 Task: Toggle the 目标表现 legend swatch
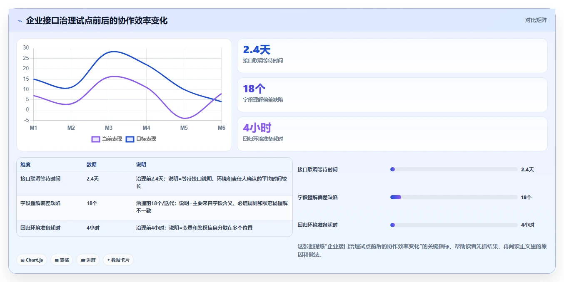click(x=130, y=139)
